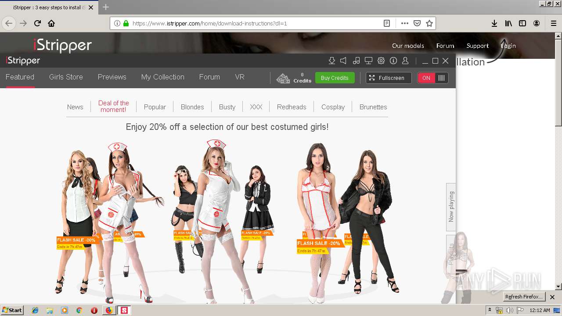Screen dimensions: 562x316
Task: Toggle the Firefox sidebar icon
Action: (x=522, y=23)
